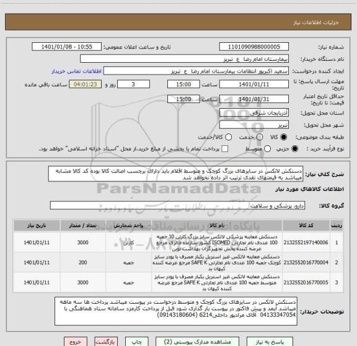
Task: Click the واحد شمارش column header
Action: pos(128,225)
